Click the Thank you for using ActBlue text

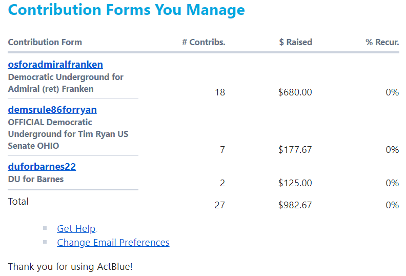click(70, 267)
